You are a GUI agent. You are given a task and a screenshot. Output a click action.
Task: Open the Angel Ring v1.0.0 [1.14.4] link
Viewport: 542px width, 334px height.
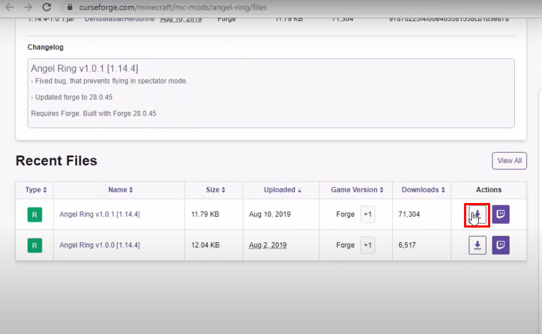(100, 245)
